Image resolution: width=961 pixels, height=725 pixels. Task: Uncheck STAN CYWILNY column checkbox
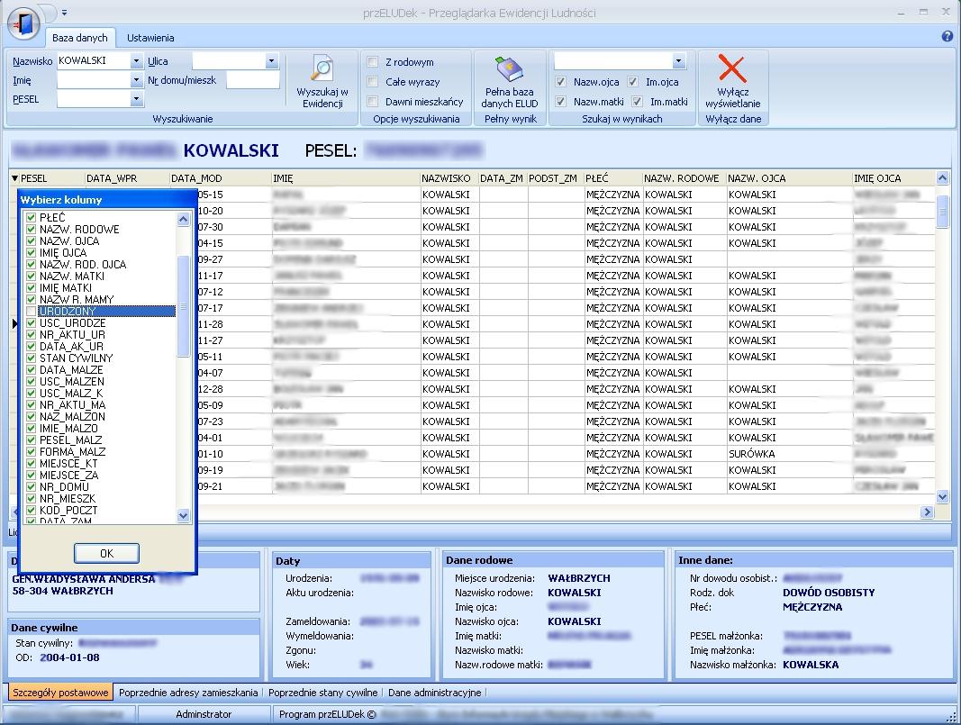click(x=32, y=358)
